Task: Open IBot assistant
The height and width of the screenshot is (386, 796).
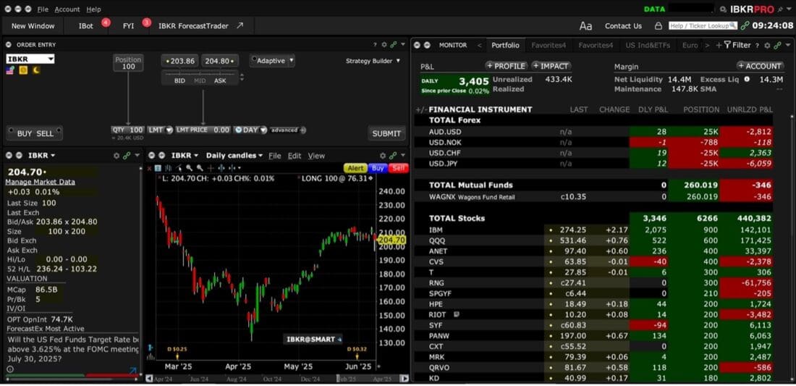Action: (x=86, y=26)
